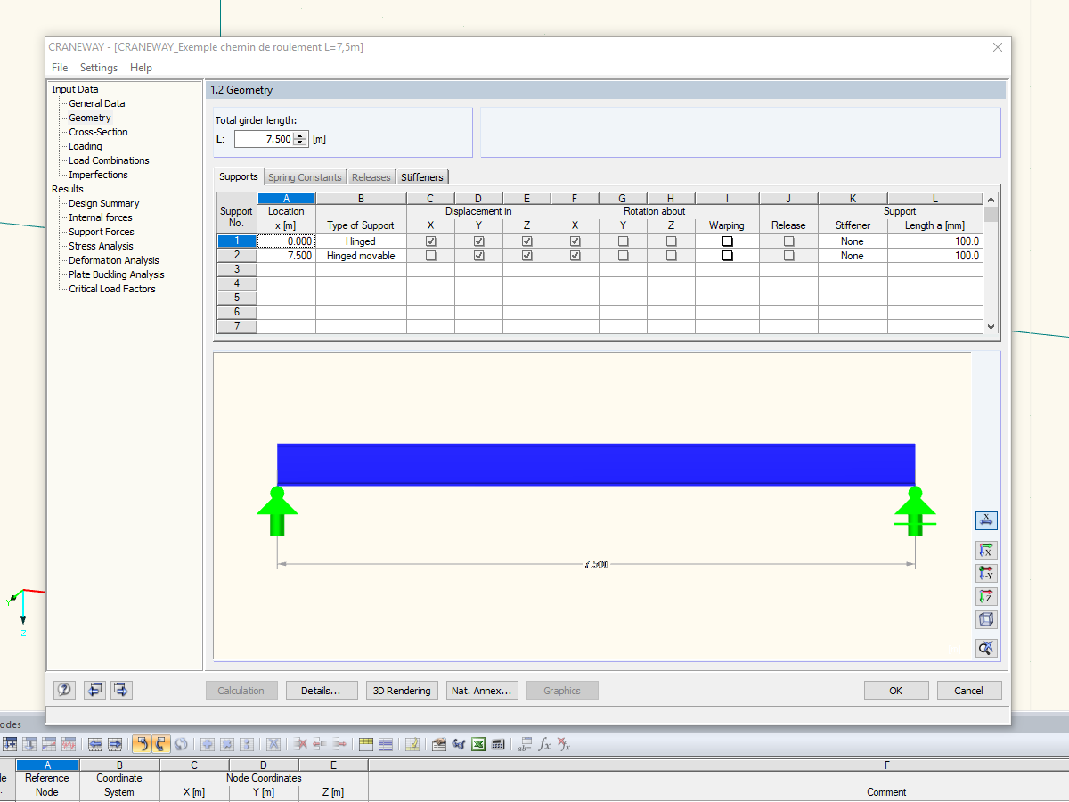Click the zoom-all magnifier icon

pyautogui.click(x=986, y=648)
